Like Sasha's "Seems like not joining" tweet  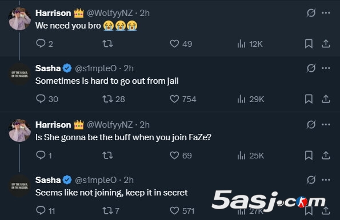(x=182, y=210)
